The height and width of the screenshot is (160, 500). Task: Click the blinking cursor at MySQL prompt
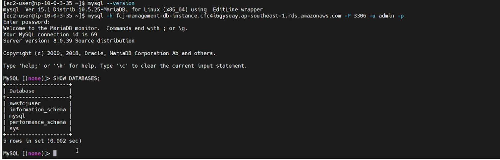[x=55, y=153]
